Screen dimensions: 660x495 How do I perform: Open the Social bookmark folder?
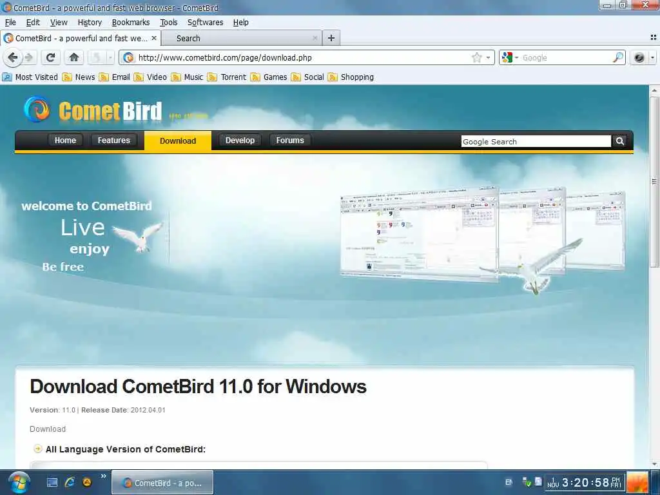coord(307,77)
